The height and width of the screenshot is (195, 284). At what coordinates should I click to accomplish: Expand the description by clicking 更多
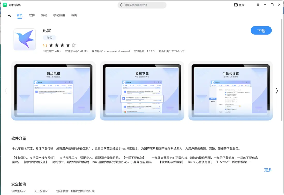pyautogui.click(x=268, y=170)
